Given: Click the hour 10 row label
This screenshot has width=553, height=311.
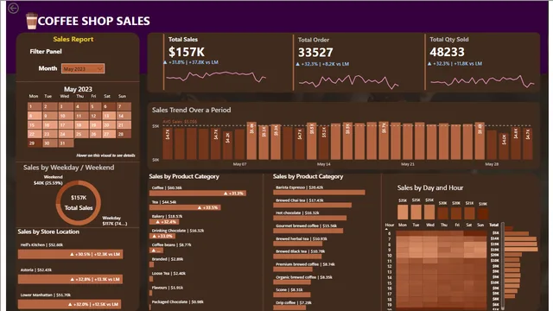Looking at the screenshot, I should click(x=390, y=256).
